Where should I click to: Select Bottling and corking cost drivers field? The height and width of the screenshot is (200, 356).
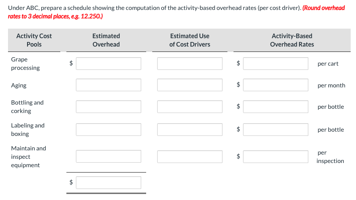(x=190, y=107)
